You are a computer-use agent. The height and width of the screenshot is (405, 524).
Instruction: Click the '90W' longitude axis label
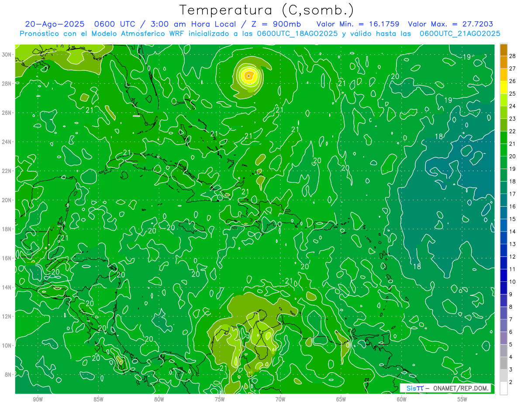tap(38, 399)
